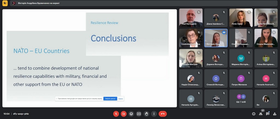Unmute the microphone in the call toolbar

point(116,114)
